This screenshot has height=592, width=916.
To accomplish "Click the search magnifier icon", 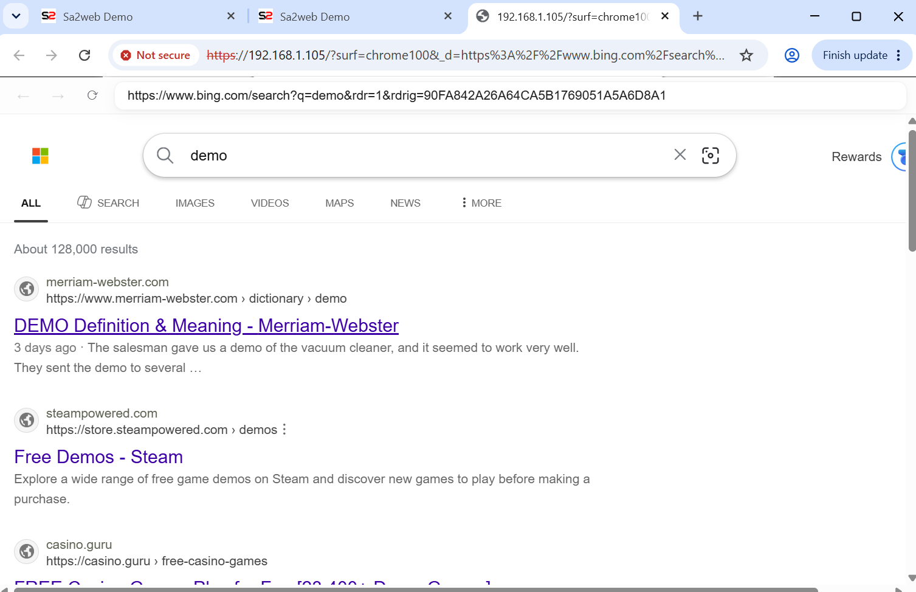I will click(165, 156).
